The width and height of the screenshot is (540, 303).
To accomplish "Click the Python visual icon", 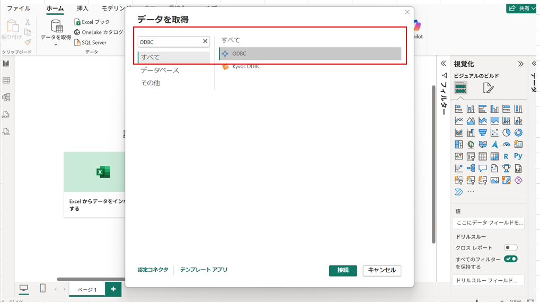I will [518, 156].
